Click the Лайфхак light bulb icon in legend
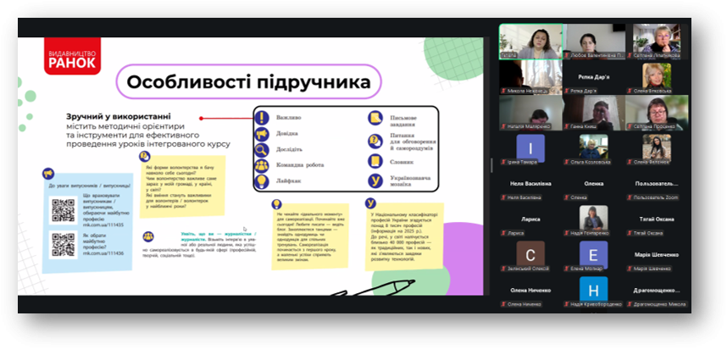The width and height of the screenshot is (727, 349). pos(262,180)
